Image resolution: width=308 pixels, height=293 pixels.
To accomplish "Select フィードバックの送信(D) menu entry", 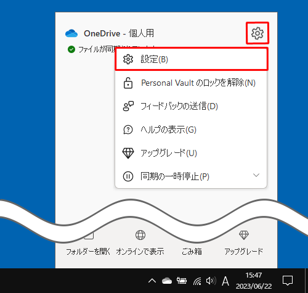I will (x=191, y=106).
